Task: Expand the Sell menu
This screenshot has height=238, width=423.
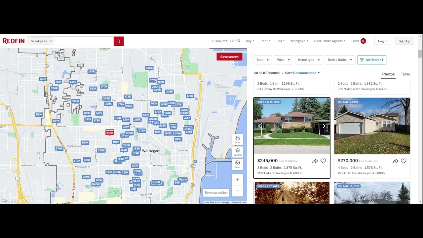Action: (x=281, y=41)
